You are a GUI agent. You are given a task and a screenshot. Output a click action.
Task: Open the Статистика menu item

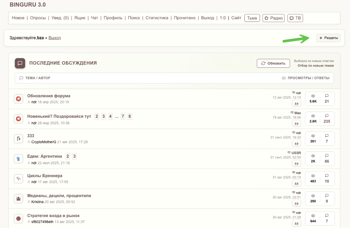(157, 18)
